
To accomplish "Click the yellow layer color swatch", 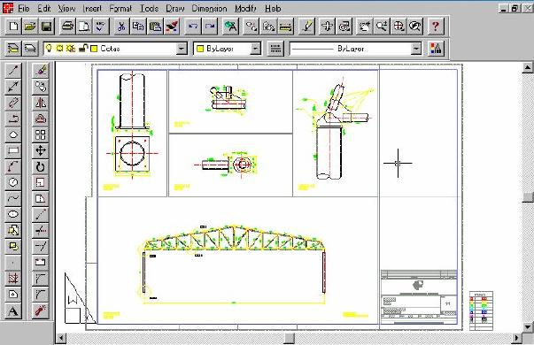I will coord(94,49).
